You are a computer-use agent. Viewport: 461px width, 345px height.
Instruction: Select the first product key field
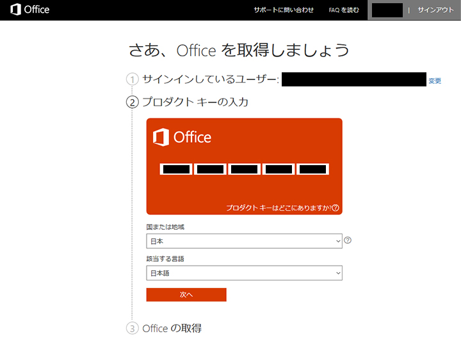pos(176,169)
